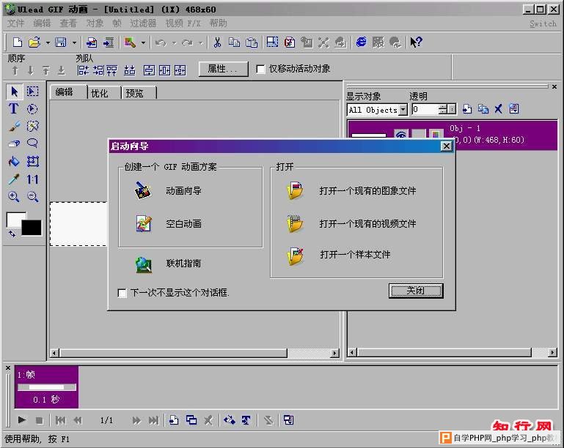
Task: Click the context help arrow-question icon
Action: point(416,42)
